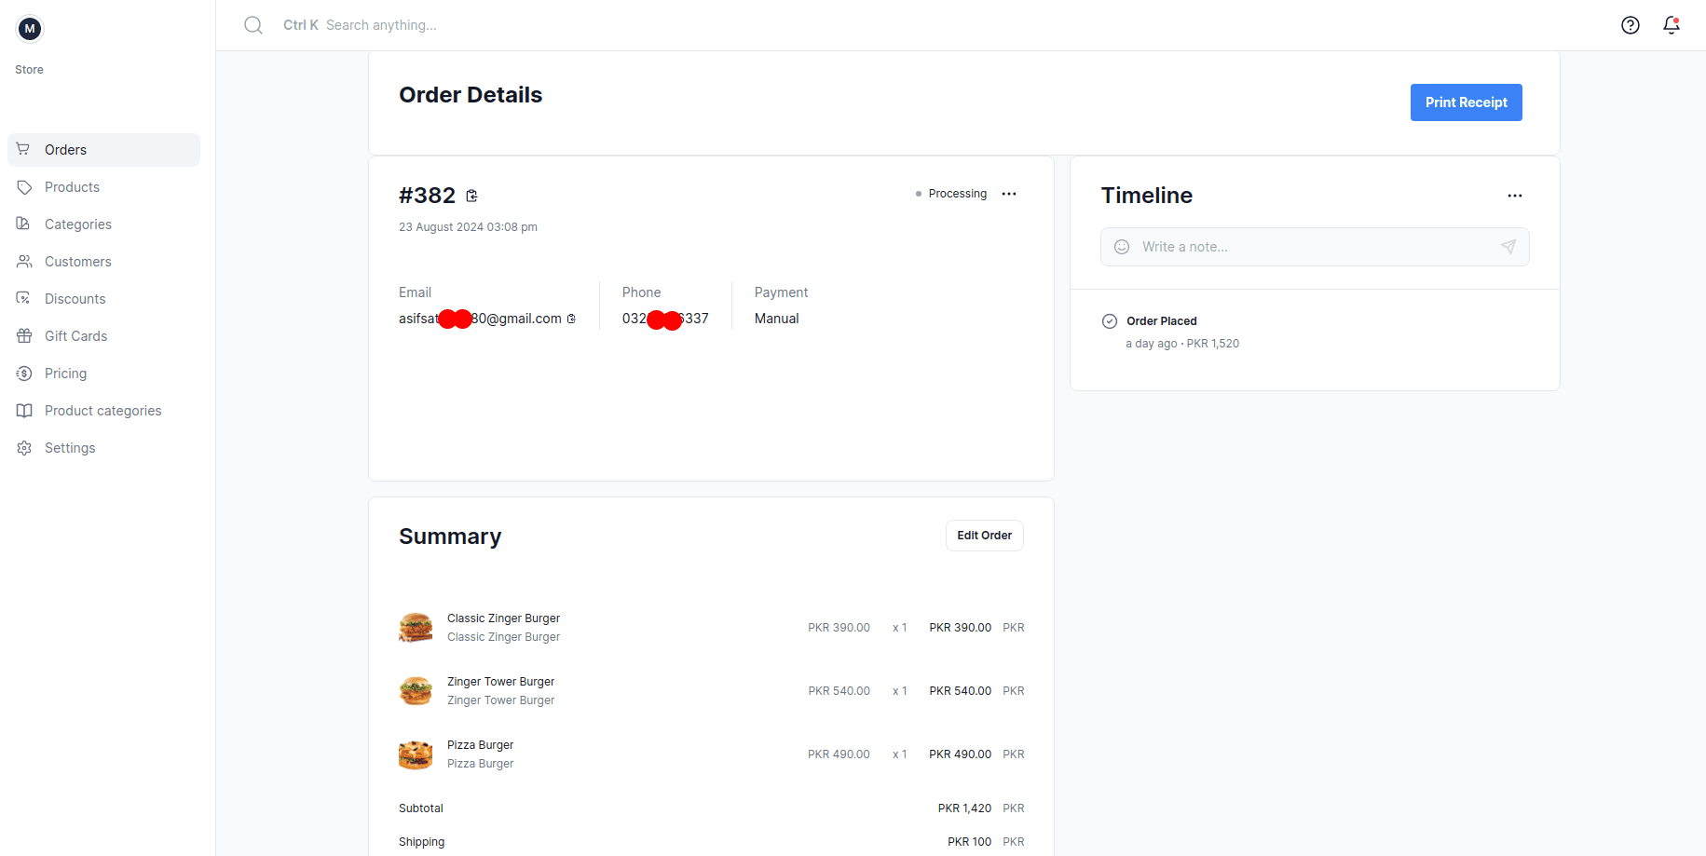Click 'a day ago · PKR 1,520' text

[x=1182, y=344]
